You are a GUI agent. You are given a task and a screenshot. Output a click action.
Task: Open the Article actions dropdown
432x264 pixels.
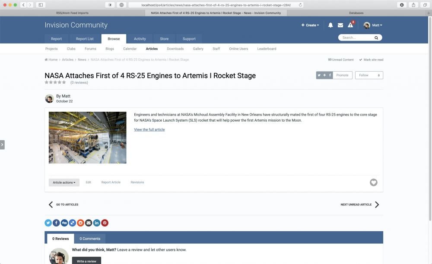point(64,182)
